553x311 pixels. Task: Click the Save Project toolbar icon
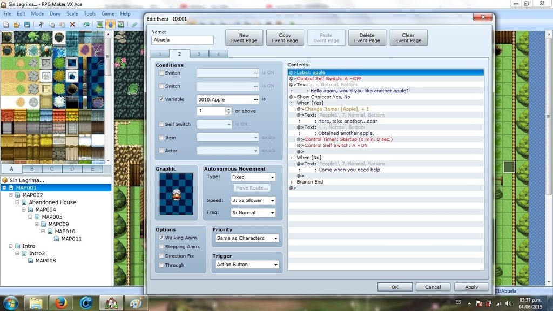tap(27, 24)
